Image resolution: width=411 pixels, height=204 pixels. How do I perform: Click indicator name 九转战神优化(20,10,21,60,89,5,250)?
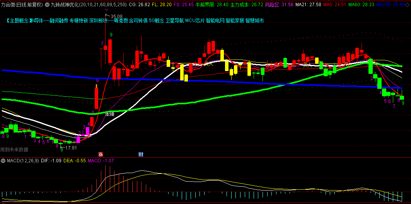coord(88,5)
